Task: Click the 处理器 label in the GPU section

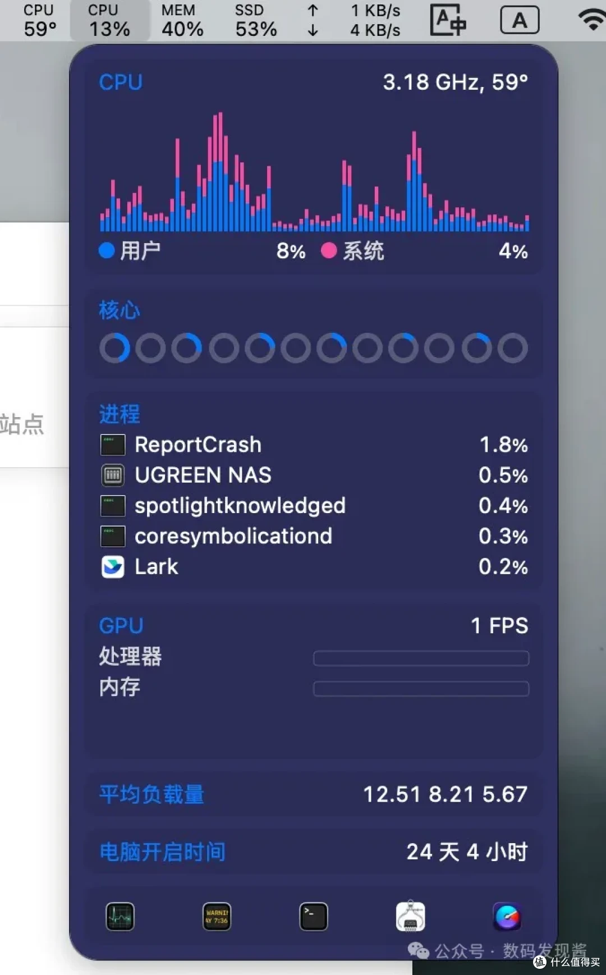Action: pyautogui.click(x=130, y=656)
